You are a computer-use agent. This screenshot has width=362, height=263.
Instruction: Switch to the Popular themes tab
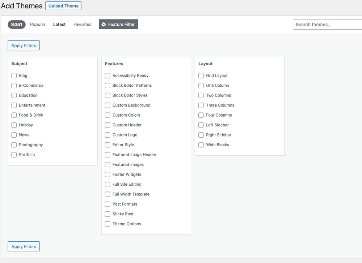(38, 24)
